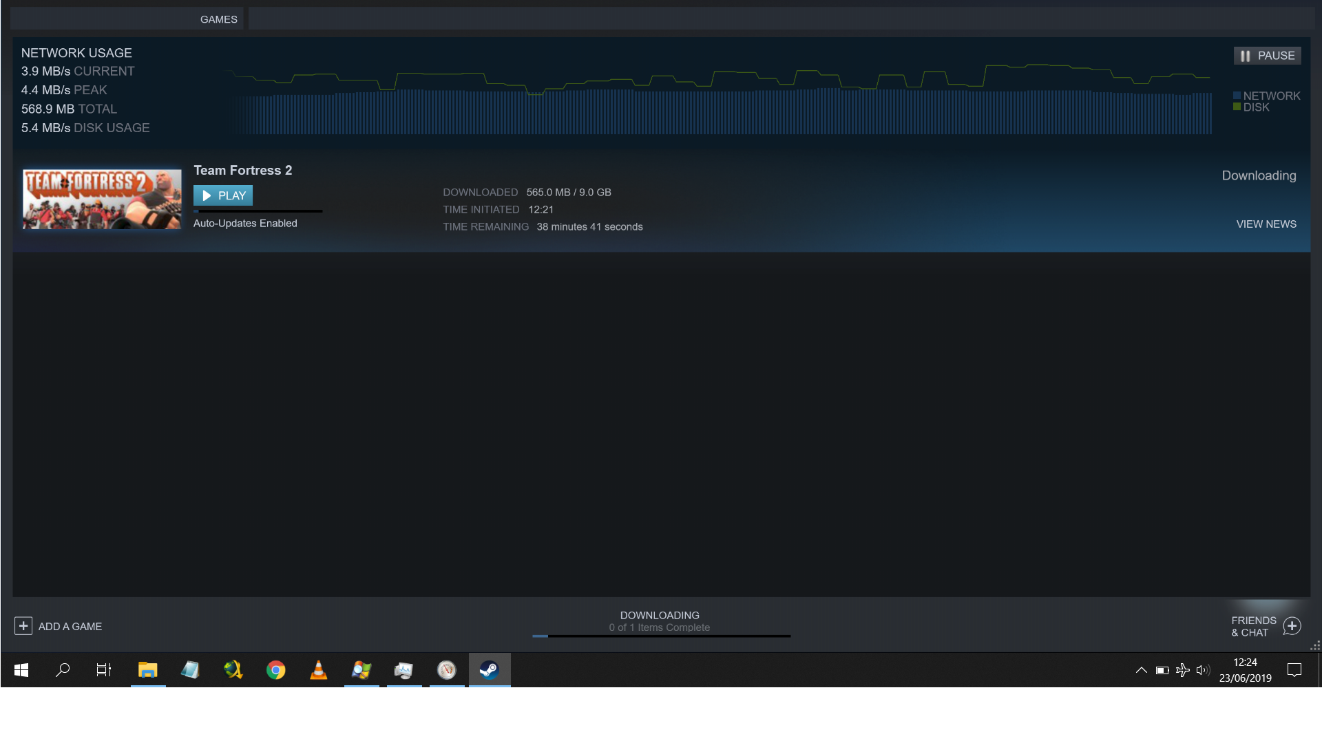Click the window resize grip corner
The width and height of the screenshot is (1322, 743).
pyautogui.click(x=1315, y=645)
